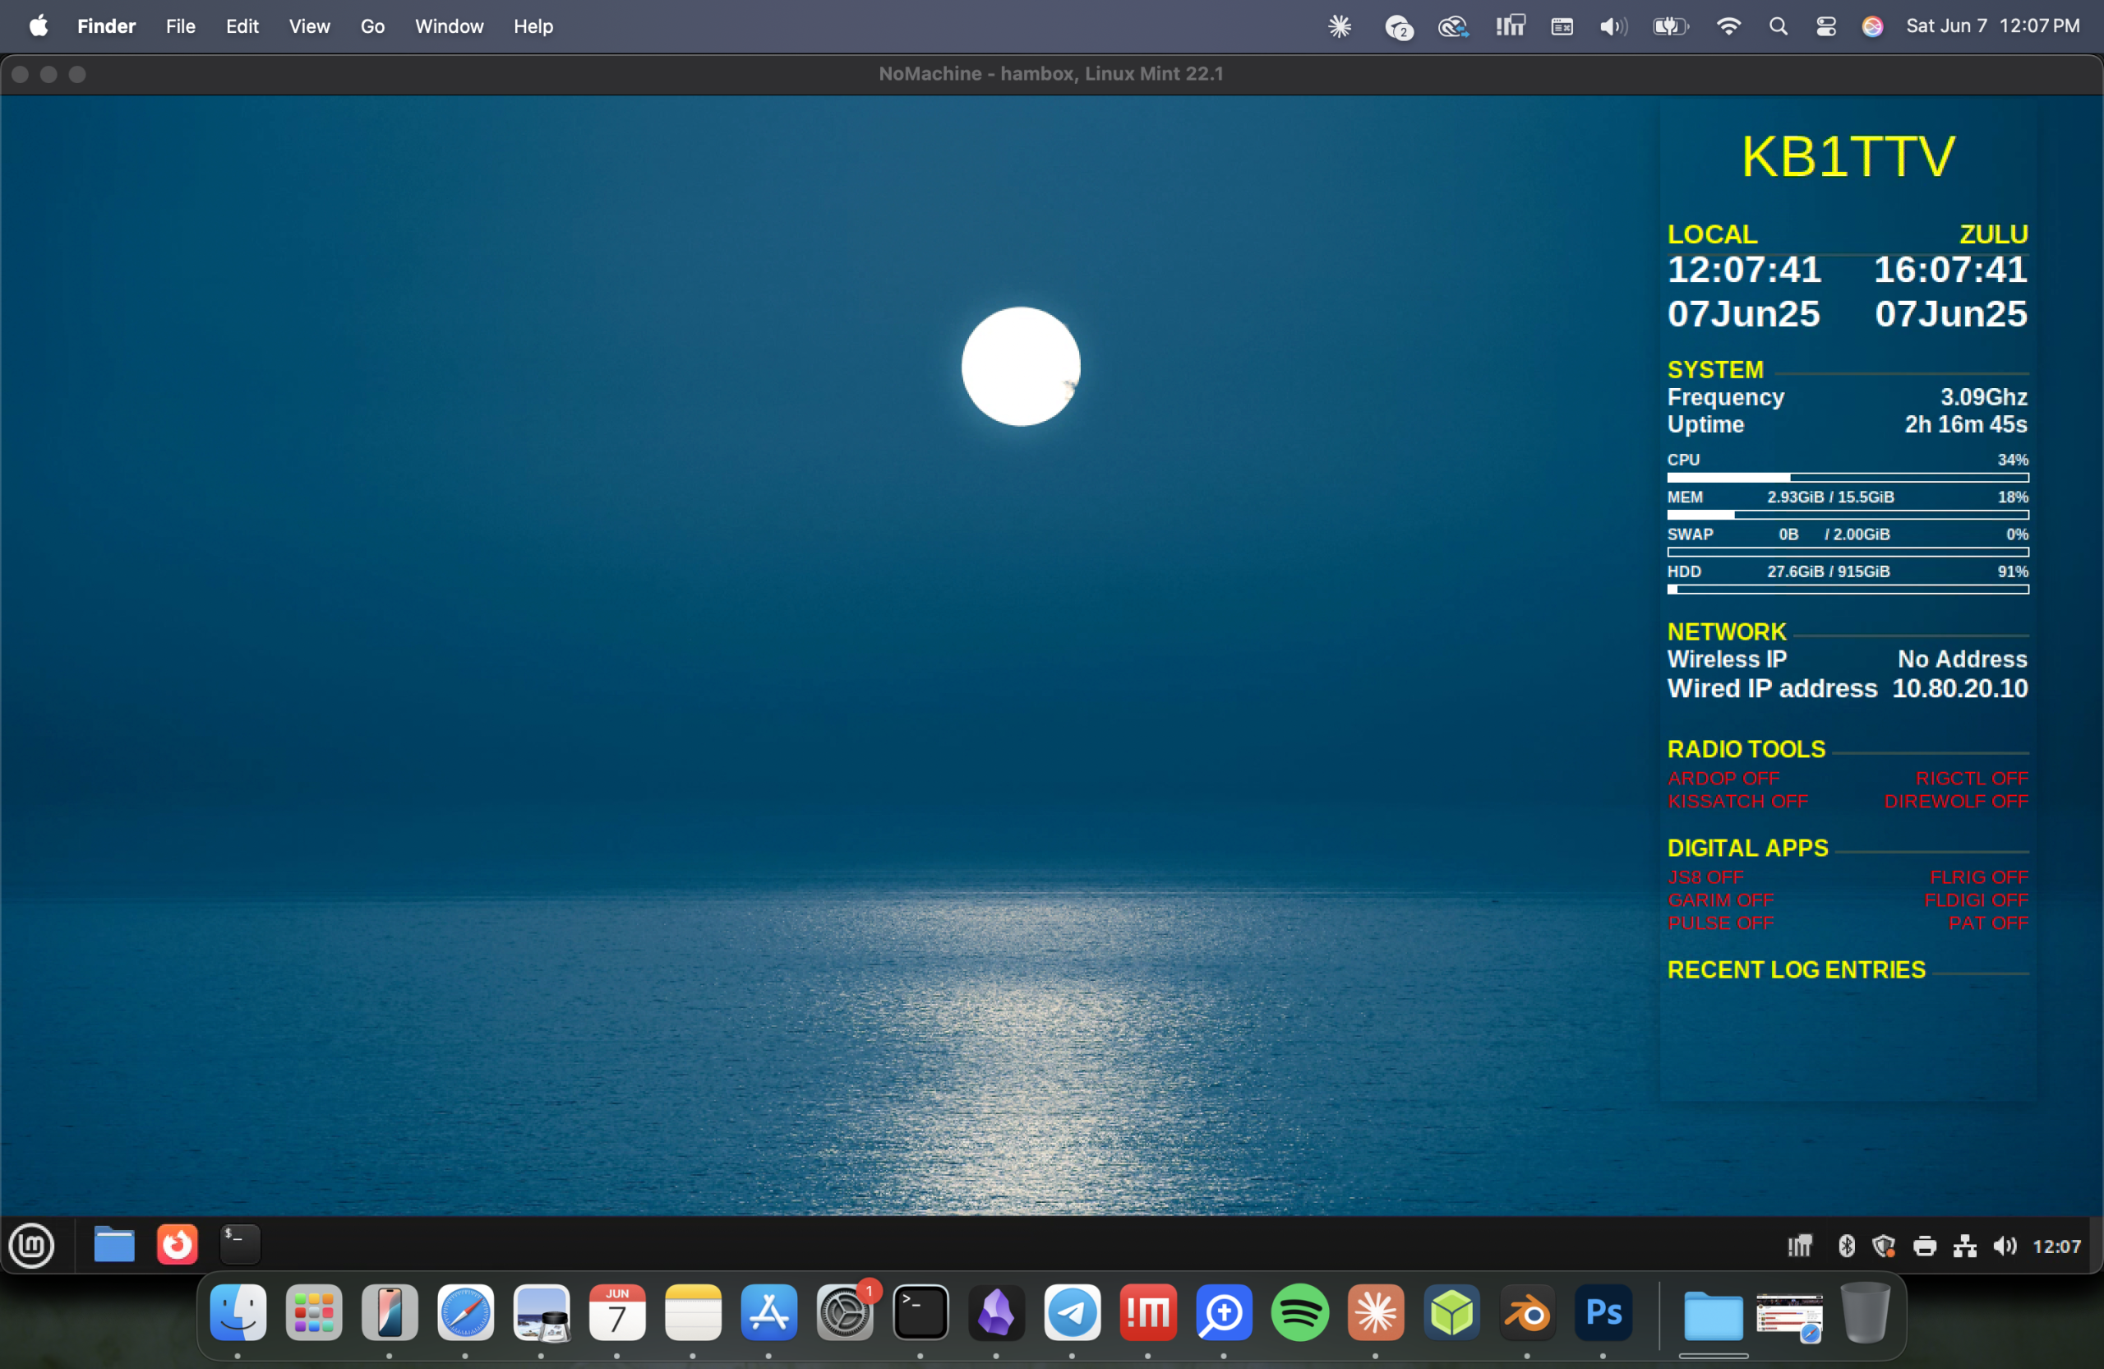
Task: Open the Linux Mint menu button
Action: tap(32, 1246)
